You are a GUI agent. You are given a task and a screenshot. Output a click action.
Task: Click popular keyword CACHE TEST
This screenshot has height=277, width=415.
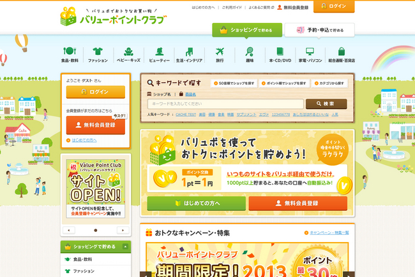186,115
